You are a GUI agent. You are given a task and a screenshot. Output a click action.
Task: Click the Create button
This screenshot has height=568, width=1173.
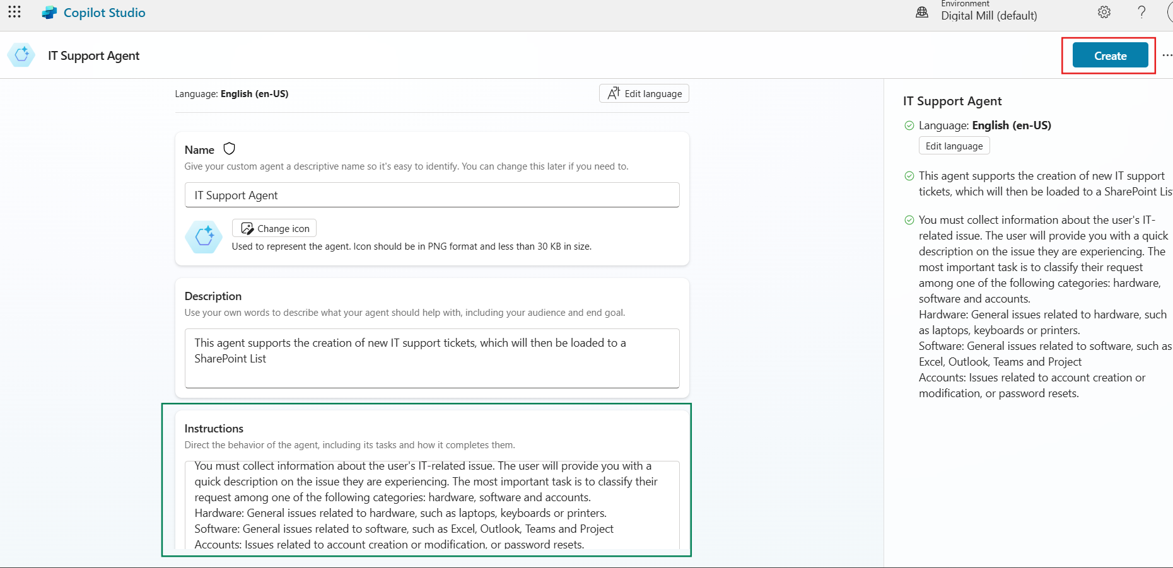click(1110, 55)
